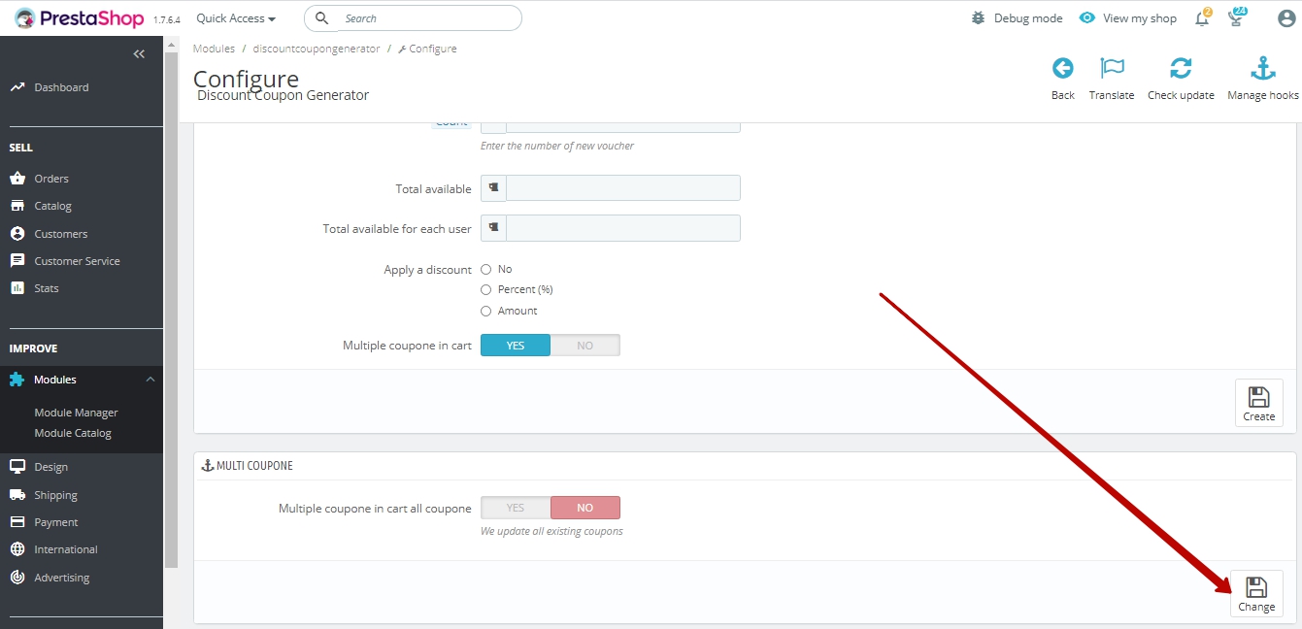Open the Catalog menu item
Viewport: 1302px width, 629px height.
click(52, 206)
